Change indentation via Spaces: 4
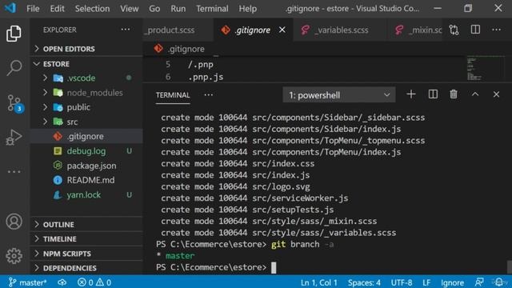Viewport: 512px width, 288px height. click(364, 282)
